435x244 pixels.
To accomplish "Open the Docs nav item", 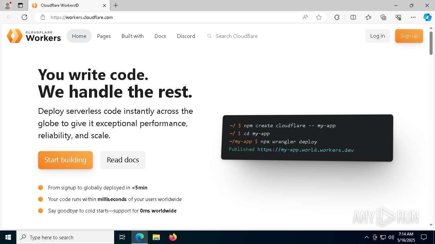I will [160, 36].
